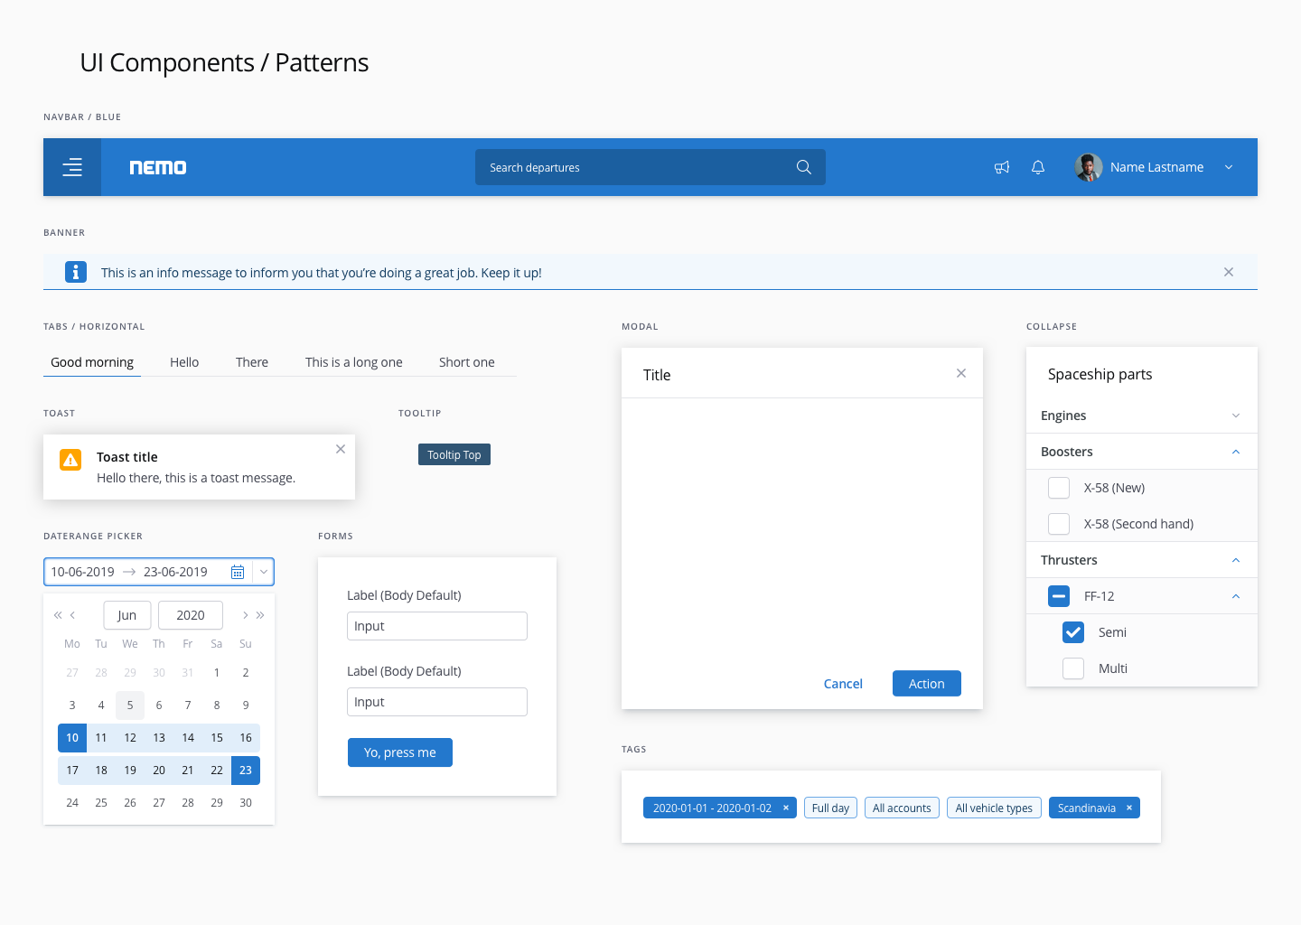Dismiss the info banner message

[1229, 272]
